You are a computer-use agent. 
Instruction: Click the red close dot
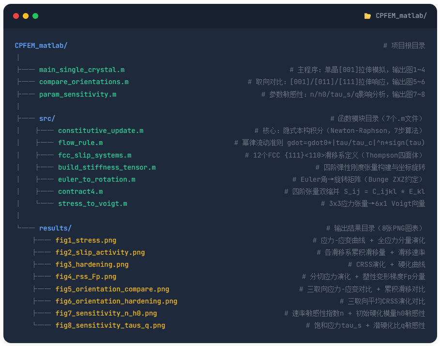16,16
